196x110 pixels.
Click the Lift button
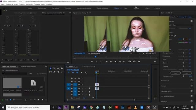coord(130,61)
